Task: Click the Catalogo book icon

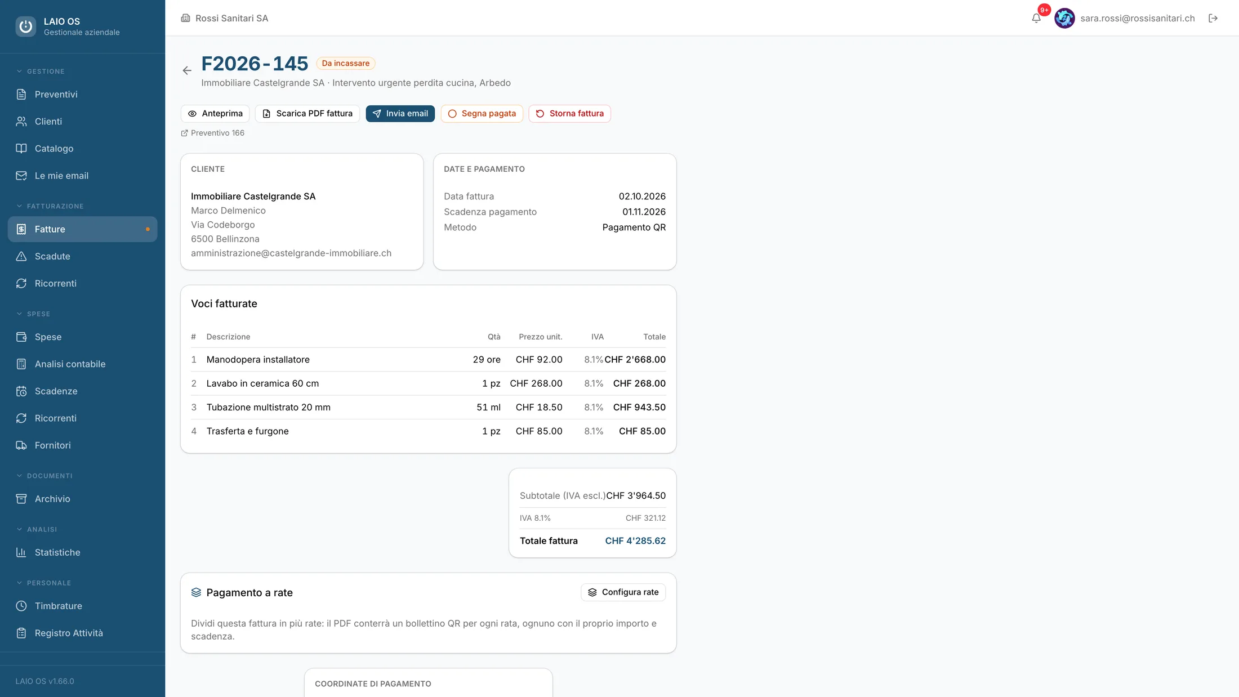Action: tap(21, 148)
